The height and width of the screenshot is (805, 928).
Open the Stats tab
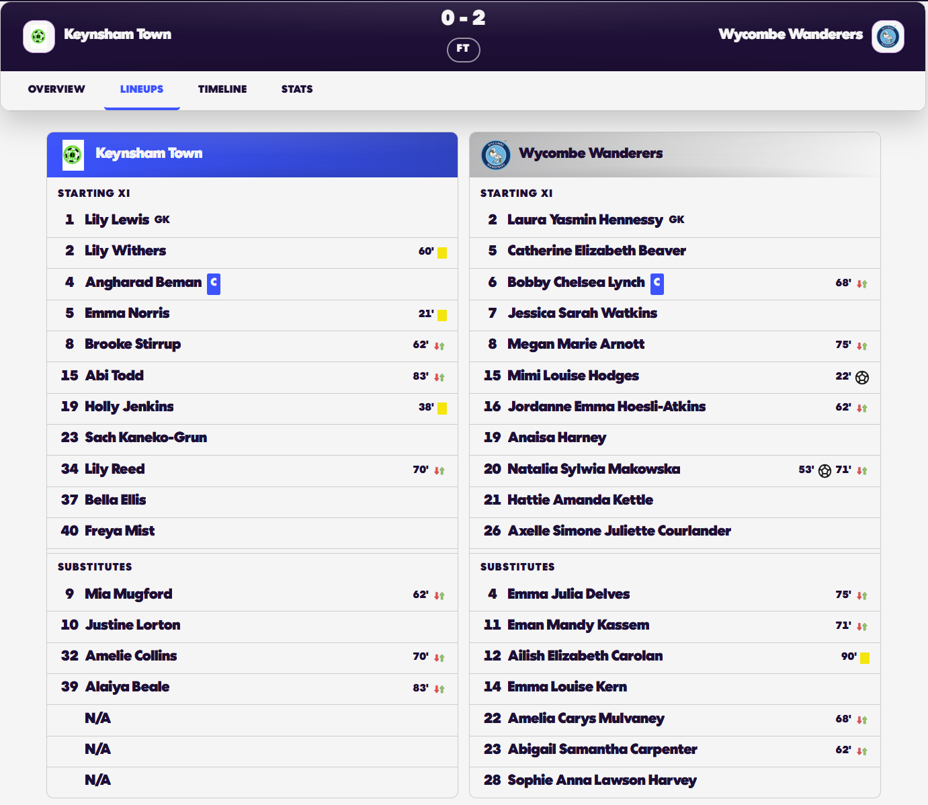(297, 89)
